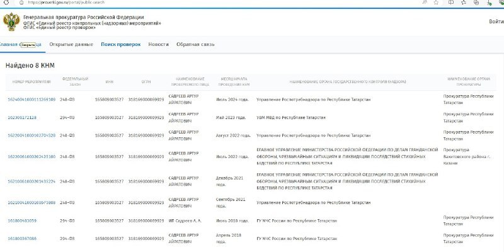Image resolution: width=504 pixels, height=252 pixels.
Task: Open the Обратная связь menu item
Action: [195, 45]
